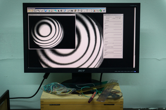Select the bold B icon in toolbar
The image size is (166, 110).
point(61,11)
